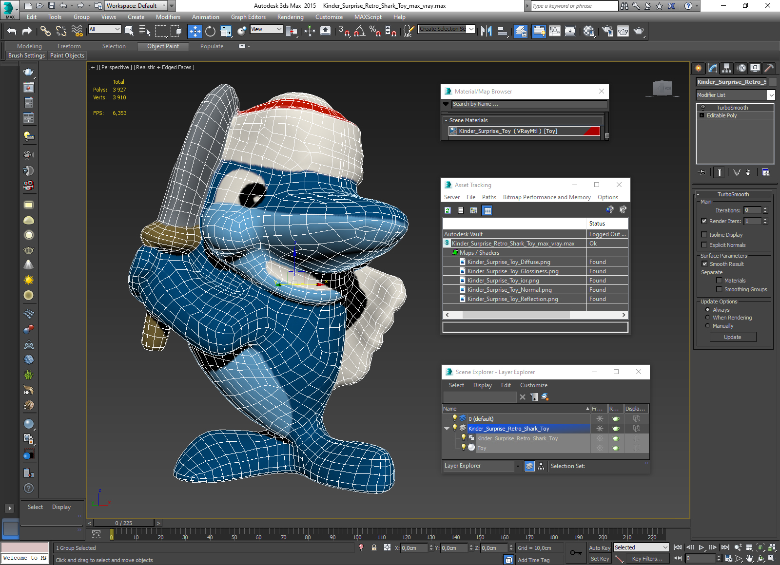Click Refresh icon in Asset Tracking
This screenshot has height=565, width=780.
(x=448, y=210)
